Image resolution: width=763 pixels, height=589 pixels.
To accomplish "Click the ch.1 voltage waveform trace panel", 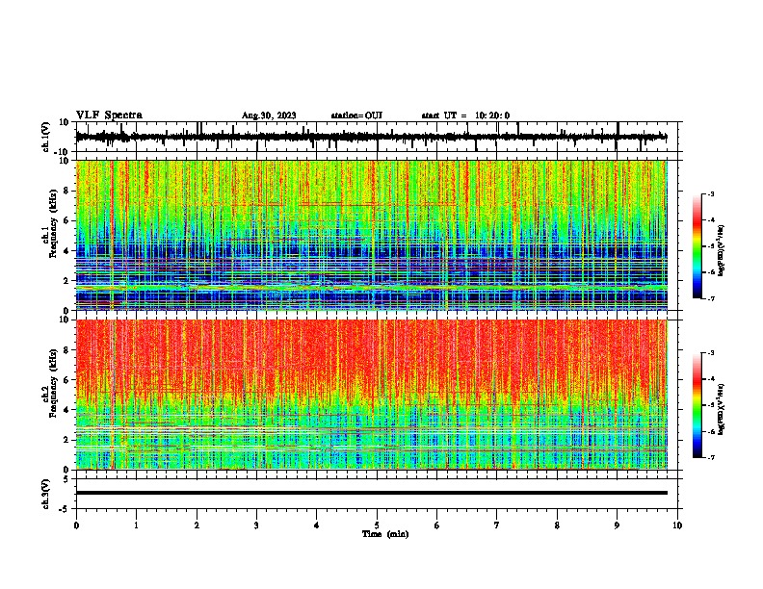I will tap(376, 137).
